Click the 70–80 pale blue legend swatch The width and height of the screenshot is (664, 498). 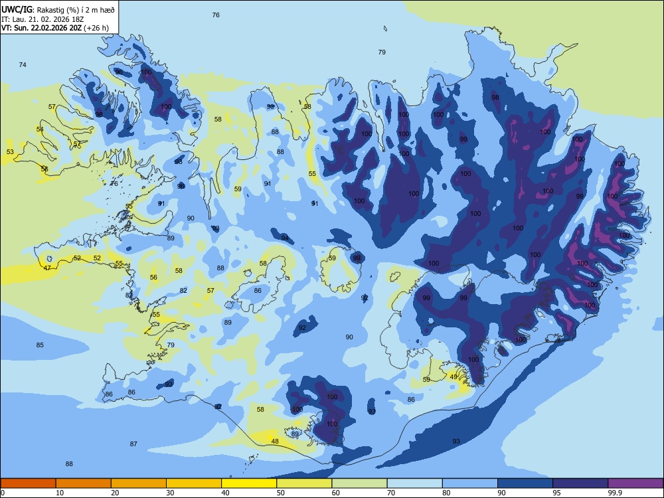click(414, 483)
